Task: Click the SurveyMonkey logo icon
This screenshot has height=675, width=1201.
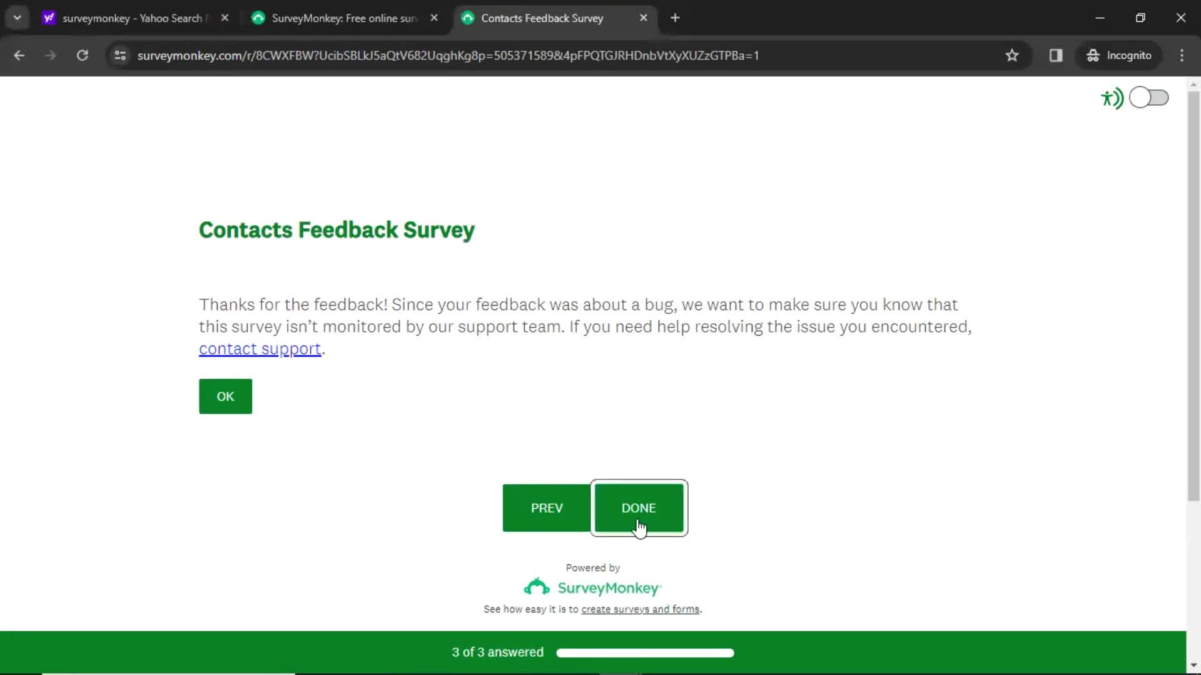Action: click(x=536, y=587)
